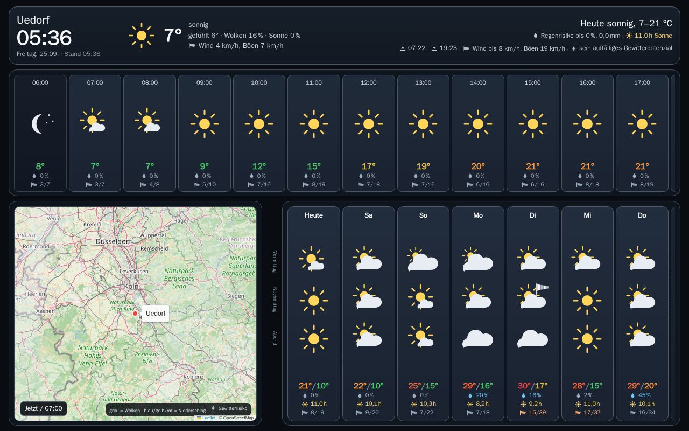689x431 pixels.
Task: Click the cloudy morning icon for So
Action: [423, 259]
